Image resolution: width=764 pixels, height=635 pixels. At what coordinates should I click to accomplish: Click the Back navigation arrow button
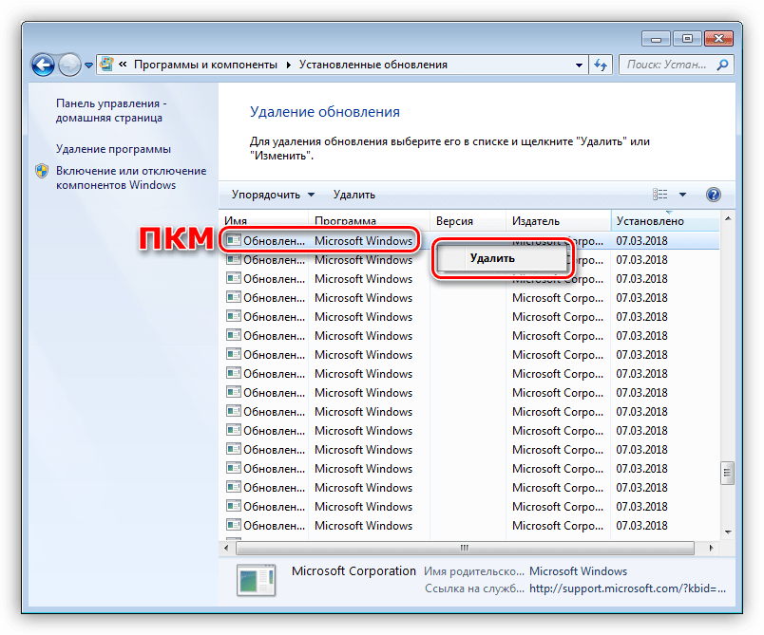[x=44, y=65]
